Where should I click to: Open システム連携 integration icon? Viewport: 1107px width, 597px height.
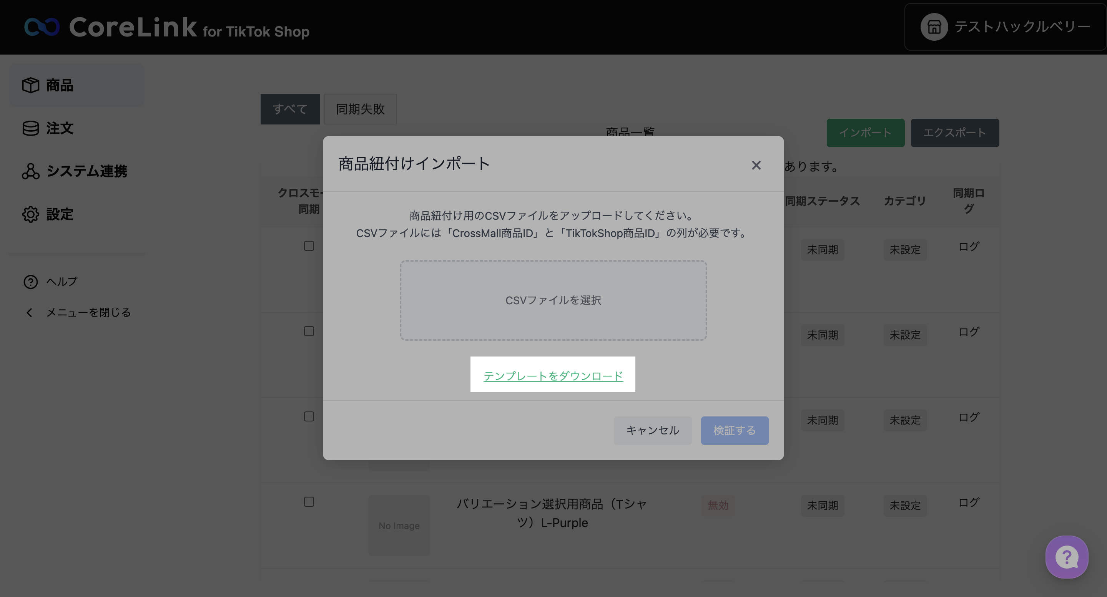point(30,171)
